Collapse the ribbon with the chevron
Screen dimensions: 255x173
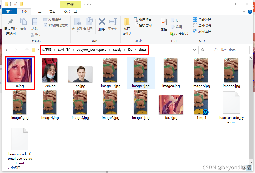point(244,12)
